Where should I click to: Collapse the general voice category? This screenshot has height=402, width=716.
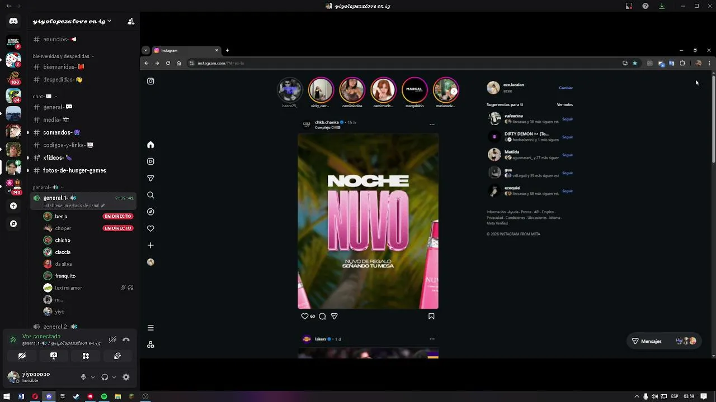click(48, 188)
